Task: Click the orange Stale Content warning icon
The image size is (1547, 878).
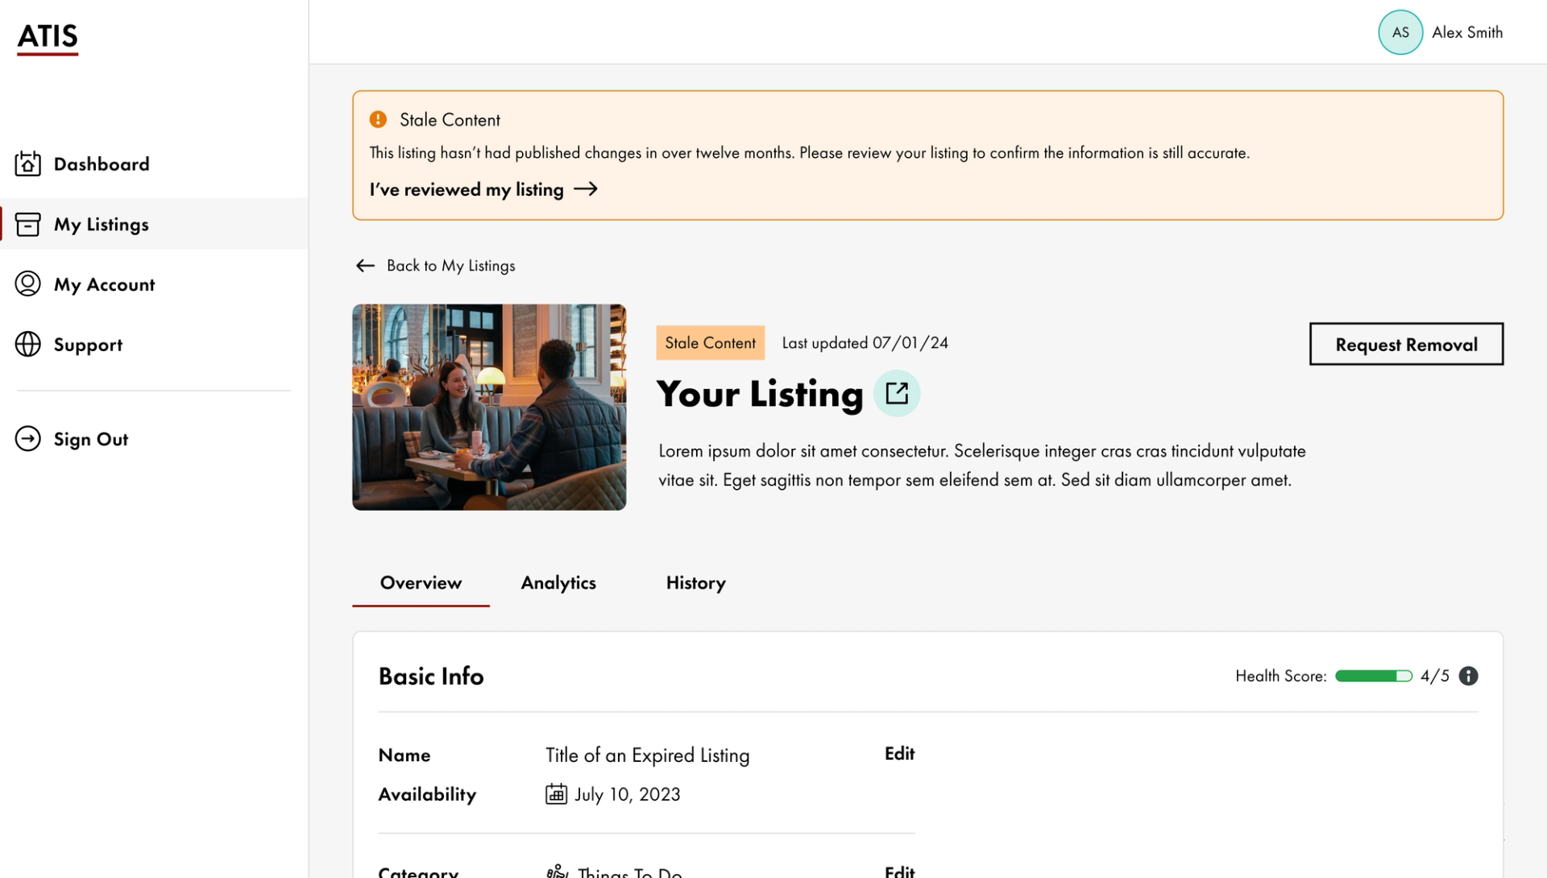Action: pyautogui.click(x=378, y=119)
